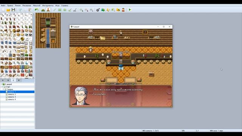Save project using floppy disk icon
242x136 pixels.
coord(14,10)
